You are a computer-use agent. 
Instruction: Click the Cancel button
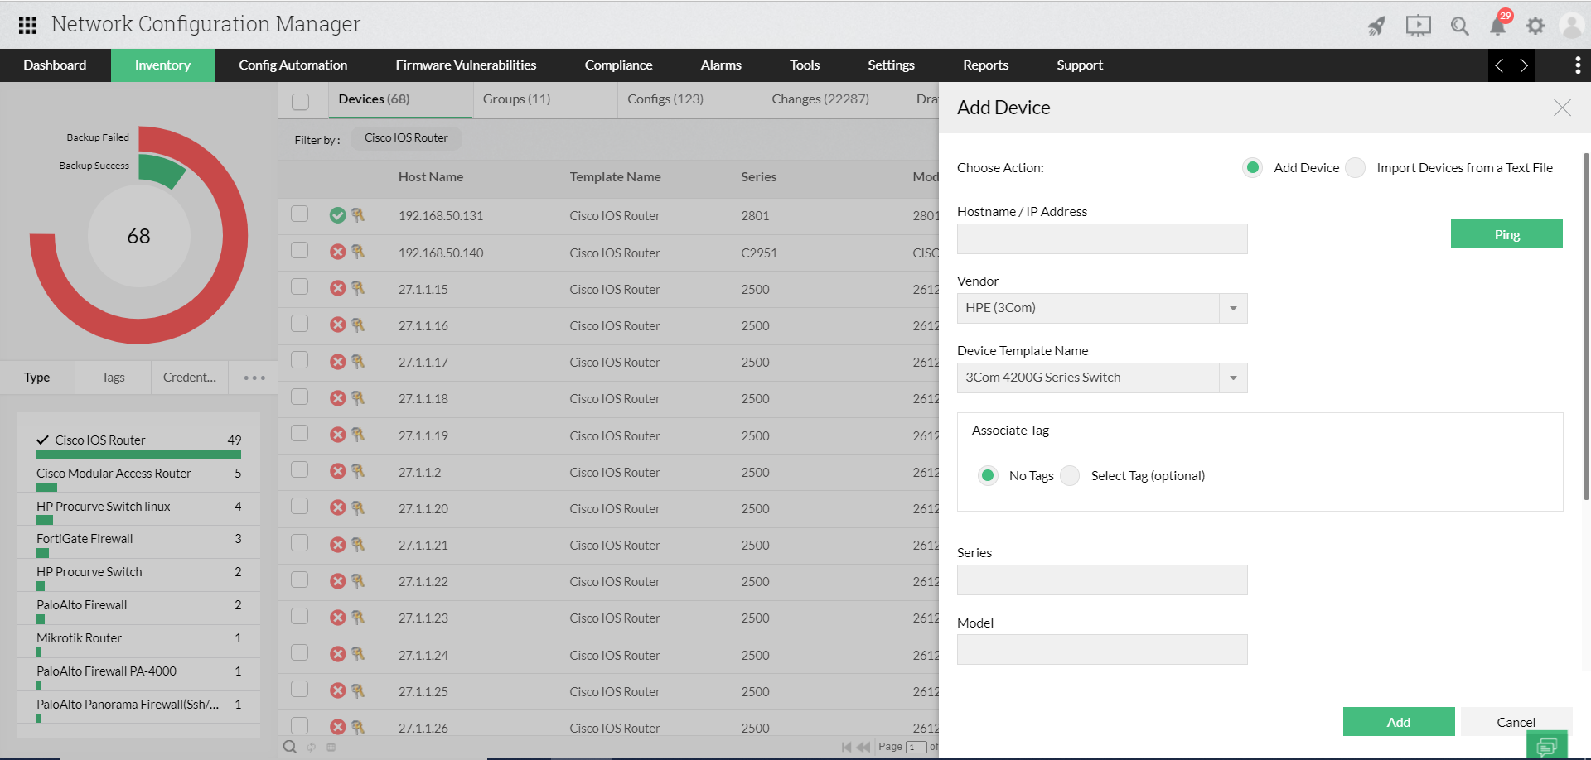[1516, 722]
